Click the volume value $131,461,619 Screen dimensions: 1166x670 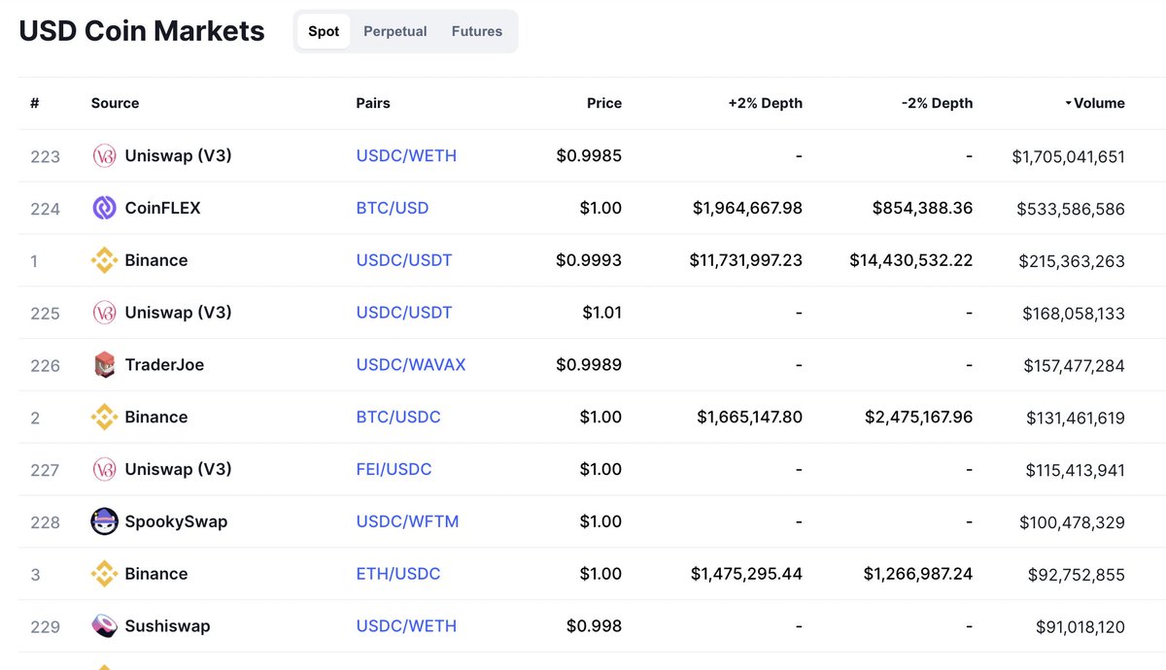(1076, 419)
